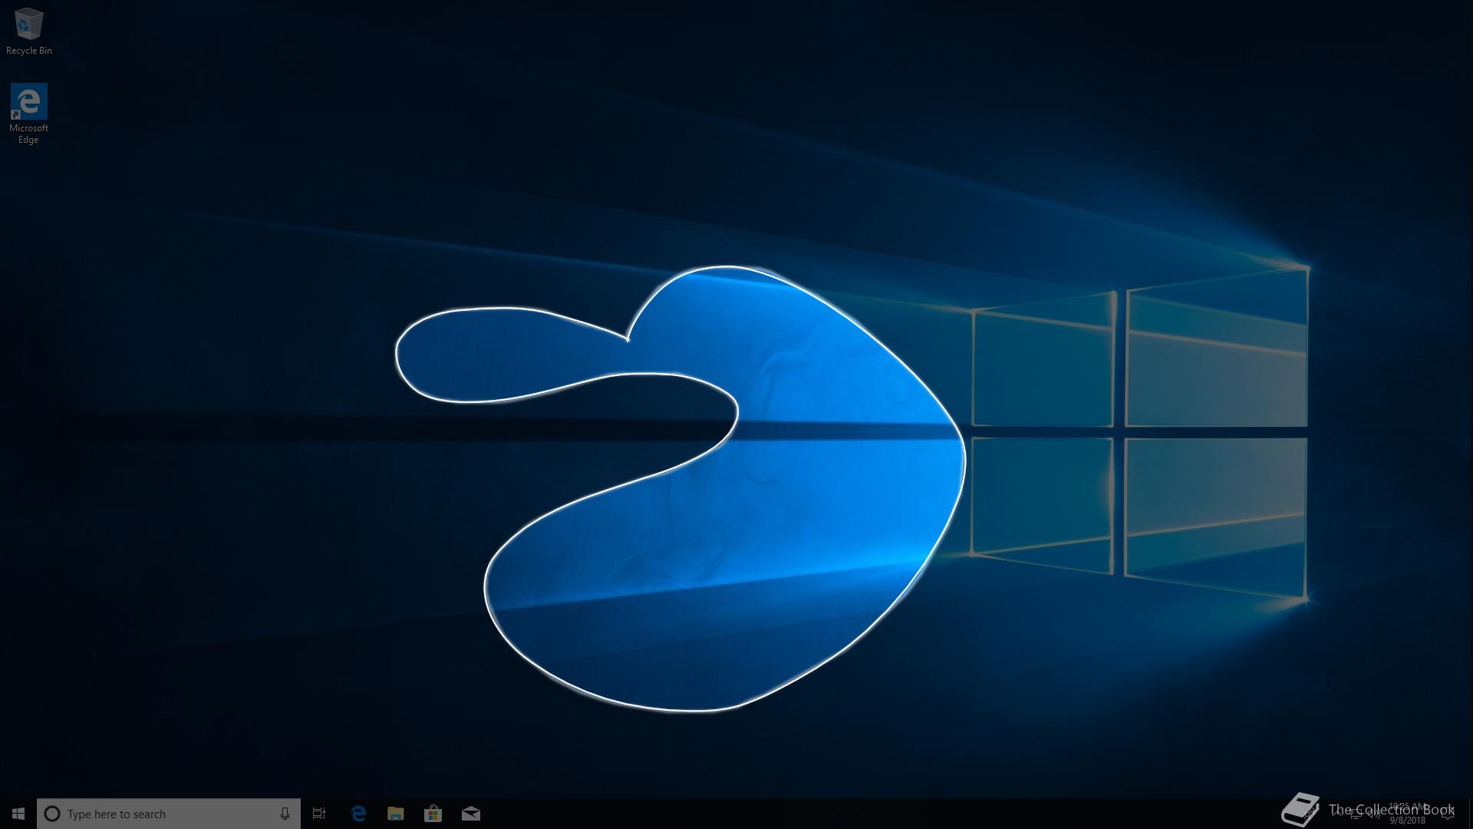The width and height of the screenshot is (1473, 829).
Task: Click inside the 'Type here to search' box
Action: coord(169,814)
